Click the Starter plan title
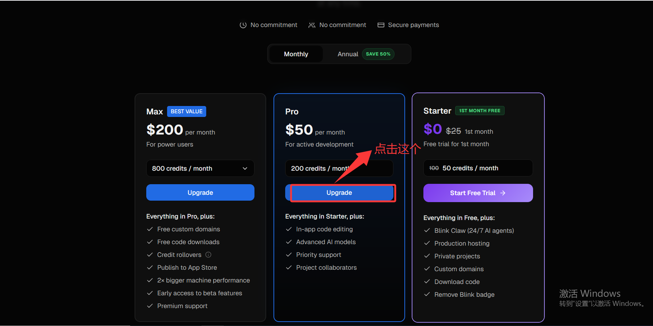653x326 pixels. (437, 111)
